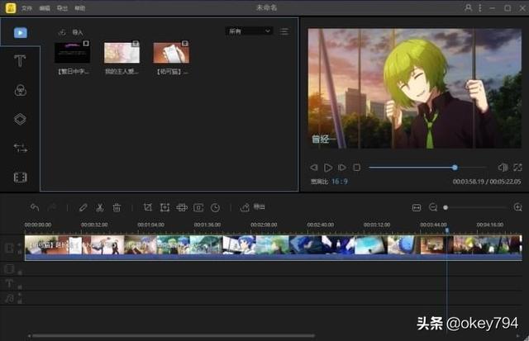Select the pencil Edit tool
This screenshot has width=529, height=341.
coord(83,207)
